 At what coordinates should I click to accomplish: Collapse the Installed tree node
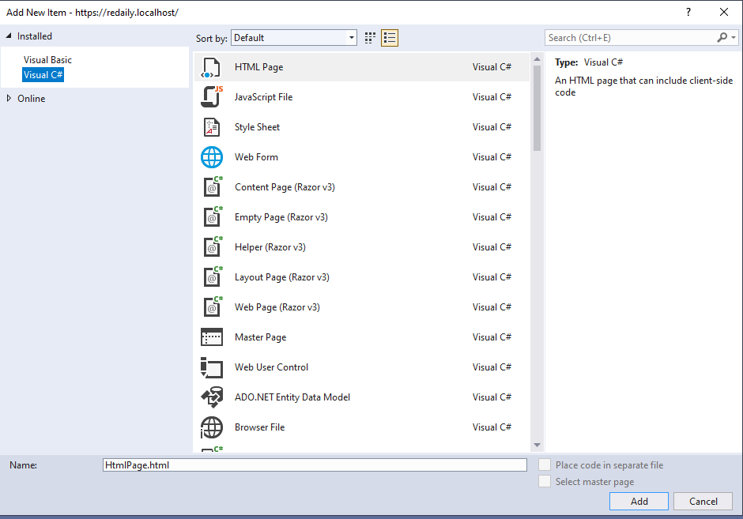point(9,36)
